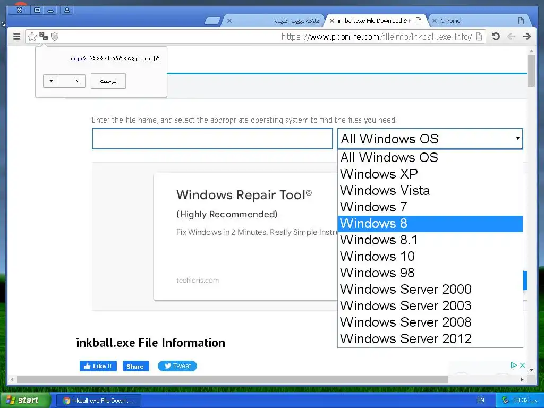This screenshot has height=408, width=544.
Task: Select Windows 7 from the list
Action: coord(430,207)
